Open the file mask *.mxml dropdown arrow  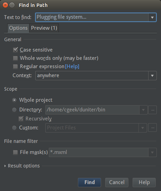point(152,152)
